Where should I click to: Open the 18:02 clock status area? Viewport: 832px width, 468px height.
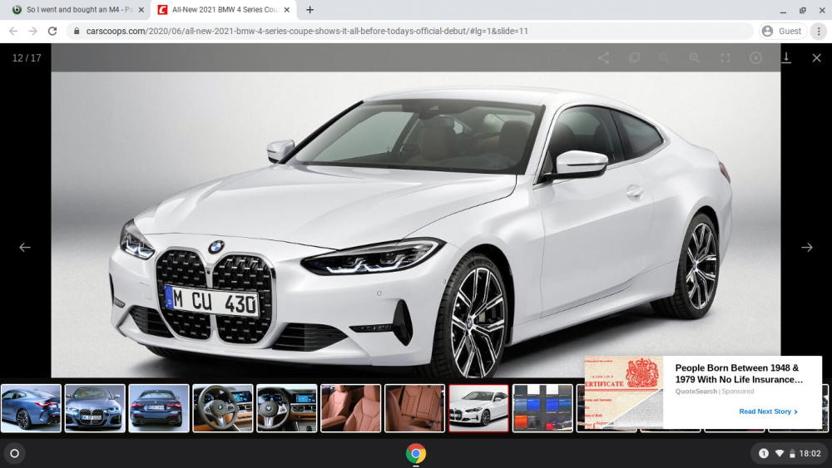click(810, 453)
